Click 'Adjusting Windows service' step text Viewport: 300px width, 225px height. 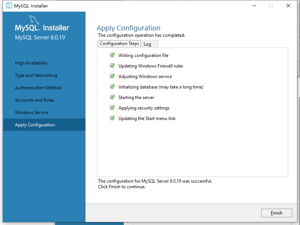click(145, 76)
